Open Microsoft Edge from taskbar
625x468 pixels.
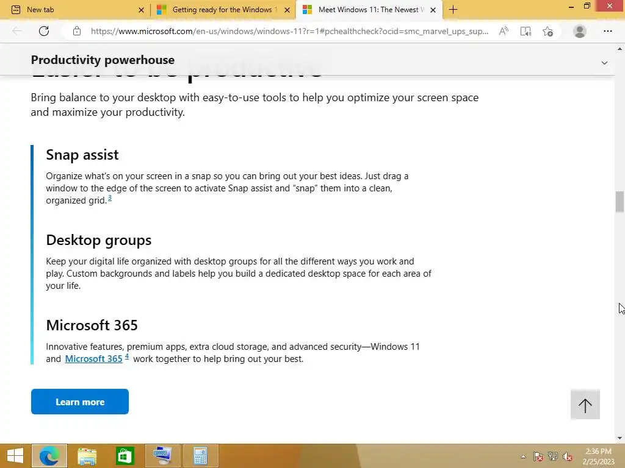pyautogui.click(x=49, y=456)
